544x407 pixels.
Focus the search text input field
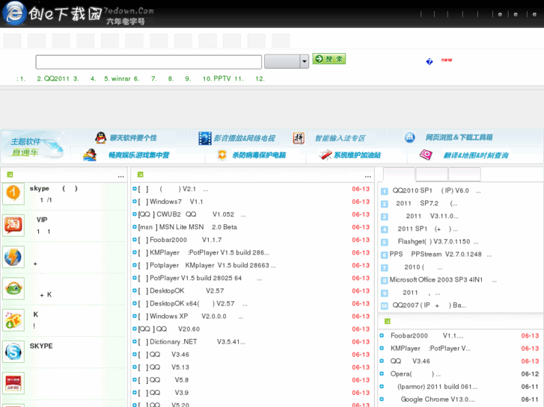pos(148,62)
